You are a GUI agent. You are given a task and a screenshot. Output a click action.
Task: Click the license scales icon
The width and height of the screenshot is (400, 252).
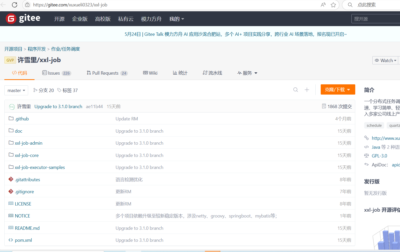[366, 155]
